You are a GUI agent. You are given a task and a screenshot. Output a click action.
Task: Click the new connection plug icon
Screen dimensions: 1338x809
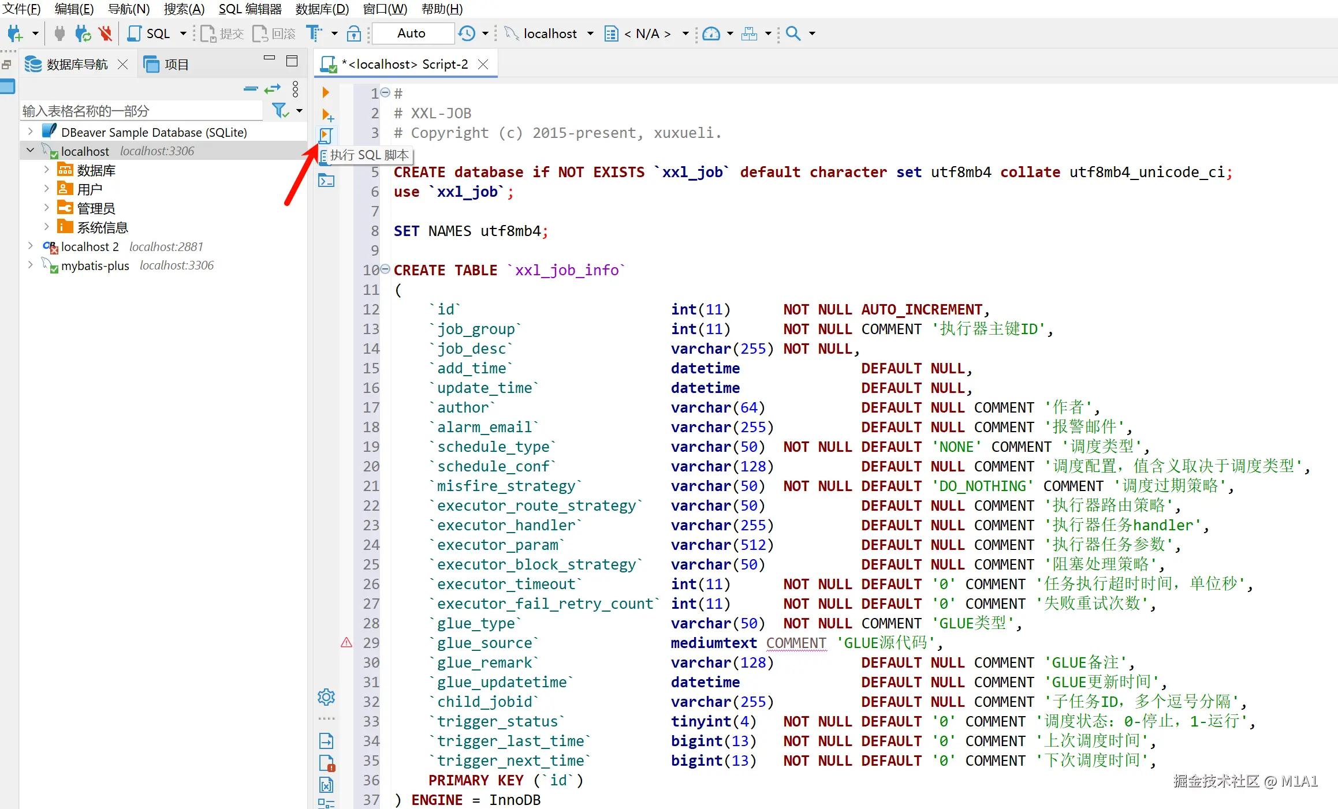[15, 33]
